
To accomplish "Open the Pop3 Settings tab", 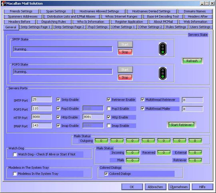I will [98, 27].
